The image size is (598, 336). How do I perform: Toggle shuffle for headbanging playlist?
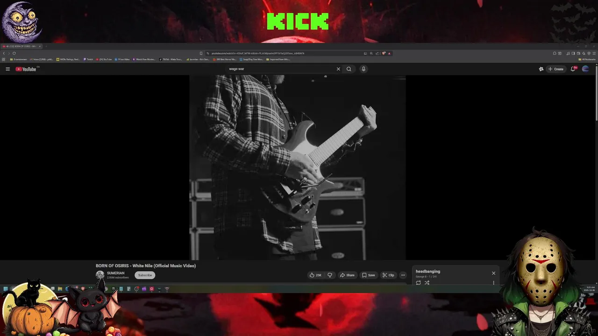[427, 283]
